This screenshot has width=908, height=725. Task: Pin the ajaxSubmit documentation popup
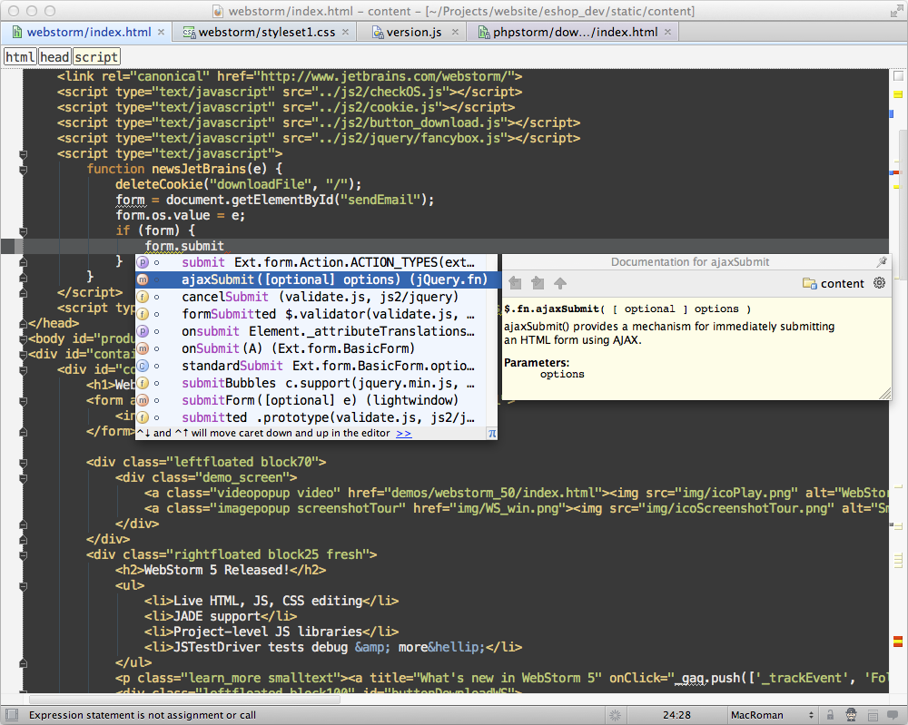(x=882, y=262)
